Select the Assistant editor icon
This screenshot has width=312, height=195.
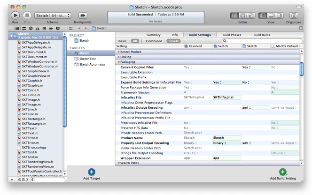[x=243, y=15]
